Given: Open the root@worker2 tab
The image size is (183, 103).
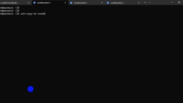Looking at the screenshot, I should pyautogui.click(x=87, y=3).
